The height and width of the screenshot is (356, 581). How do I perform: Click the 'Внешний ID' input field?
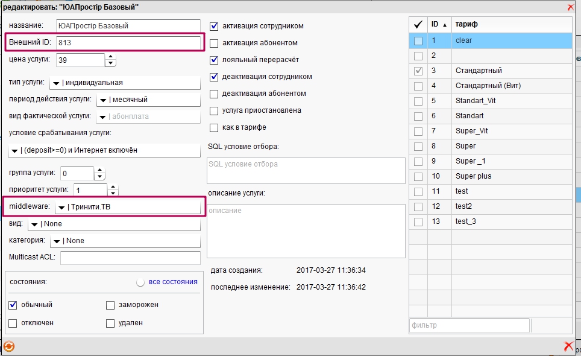(x=127, y=43)
